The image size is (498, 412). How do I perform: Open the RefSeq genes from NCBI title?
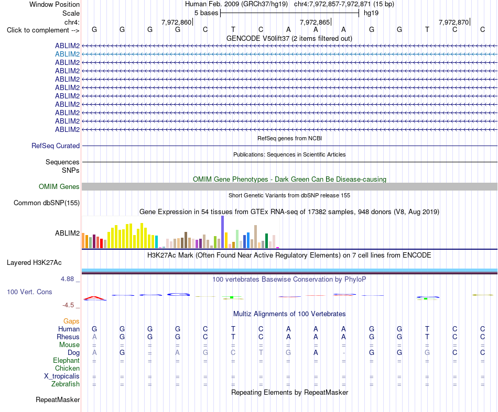click(289, 138)
